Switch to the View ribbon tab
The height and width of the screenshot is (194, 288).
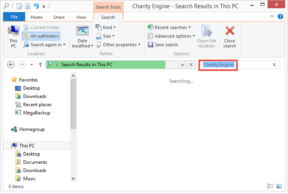pyautogui.click(x=81, y=17)
